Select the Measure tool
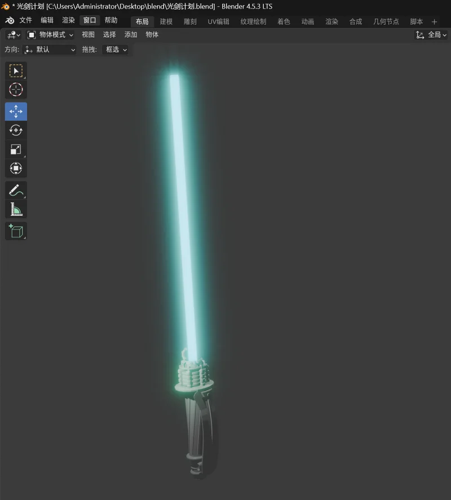451x500 pixels. (16, 210)
